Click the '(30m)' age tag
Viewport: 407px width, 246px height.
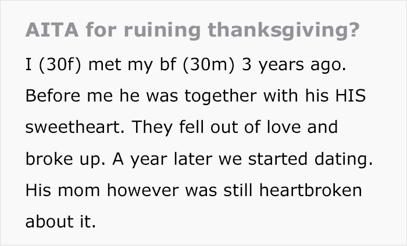[208, 64]
